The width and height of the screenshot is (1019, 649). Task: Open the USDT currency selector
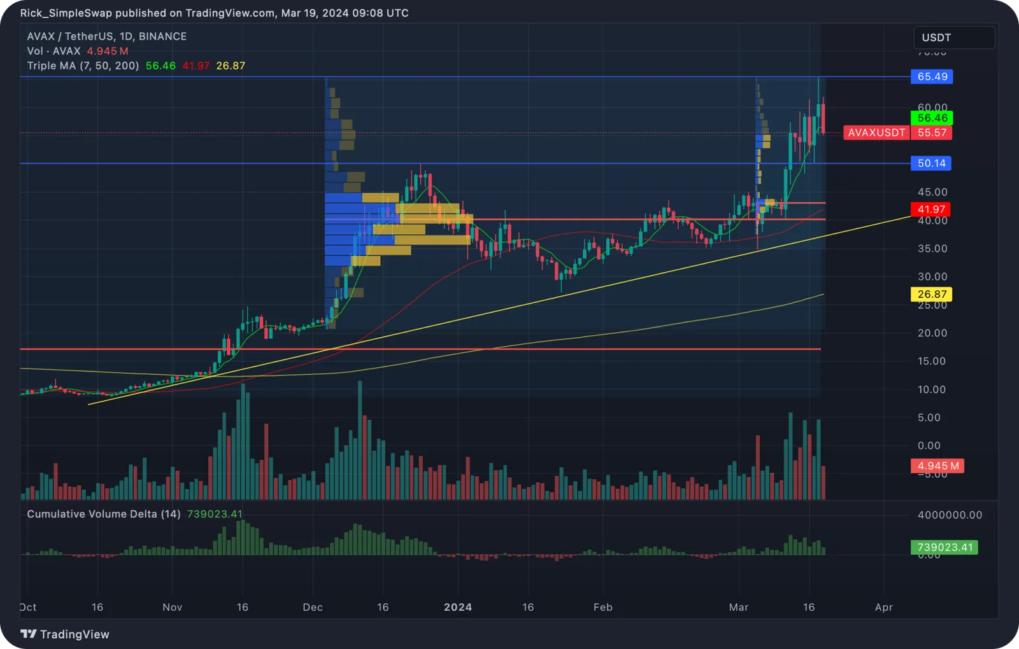pos(954,38)
